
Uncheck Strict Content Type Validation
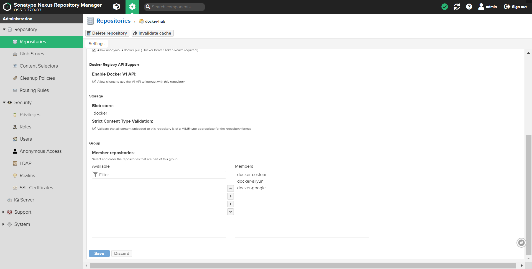click(x=94, y=128)
